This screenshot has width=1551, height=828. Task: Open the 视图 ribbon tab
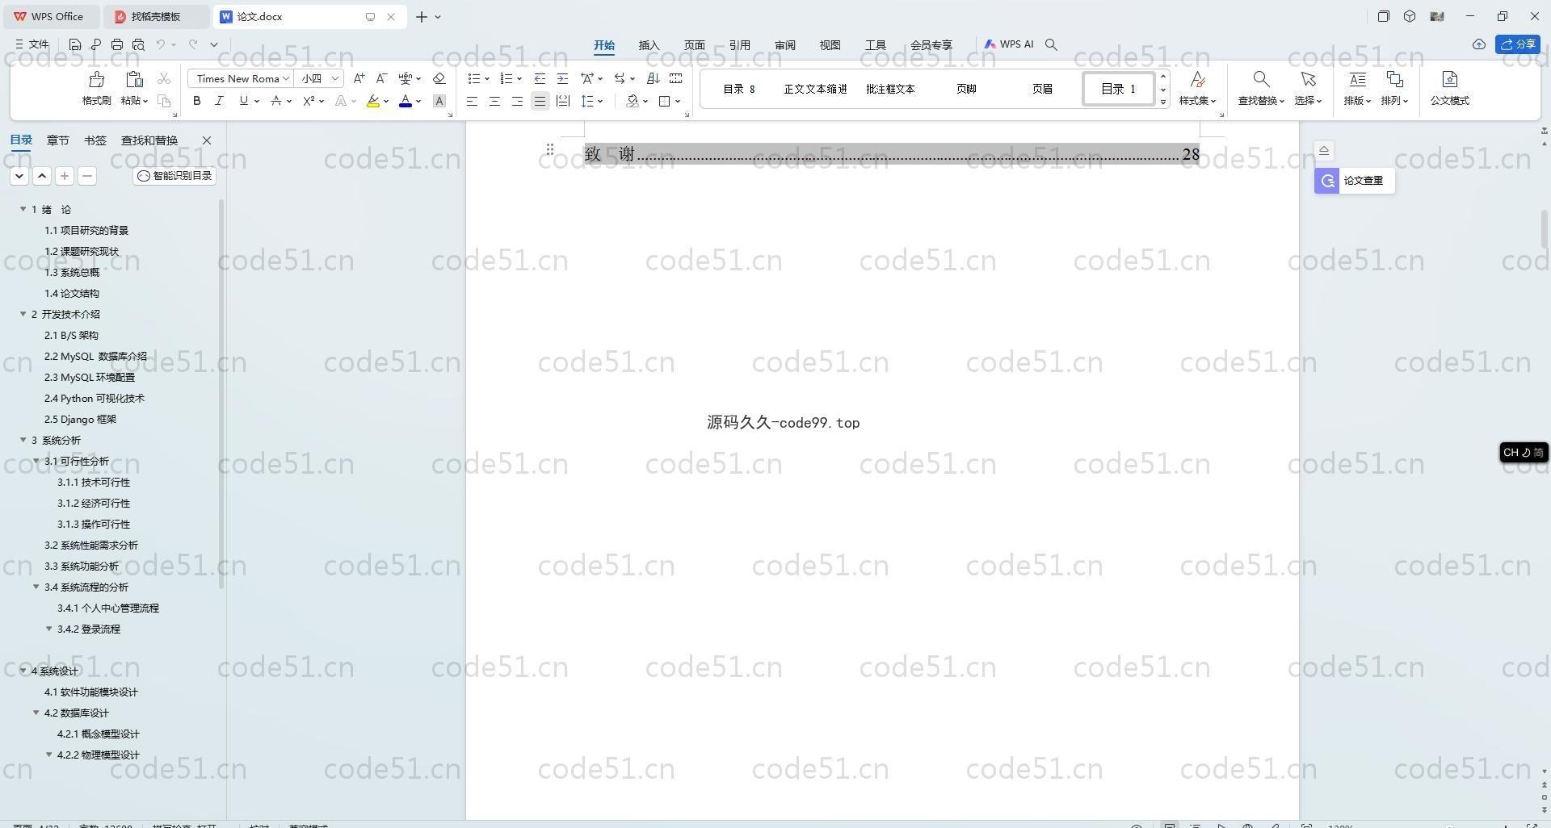tap(830, 45)
